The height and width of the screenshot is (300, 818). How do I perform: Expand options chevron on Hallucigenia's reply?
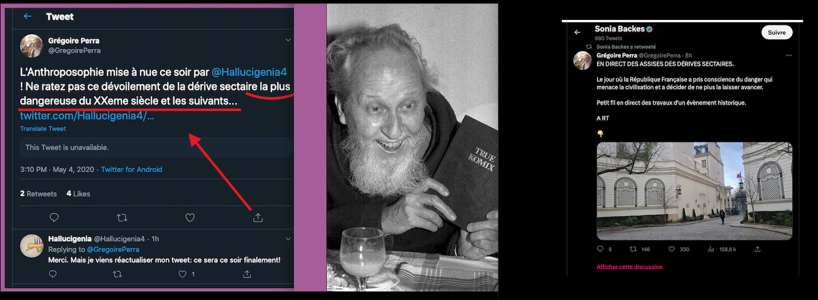click(x=288, y=238)
